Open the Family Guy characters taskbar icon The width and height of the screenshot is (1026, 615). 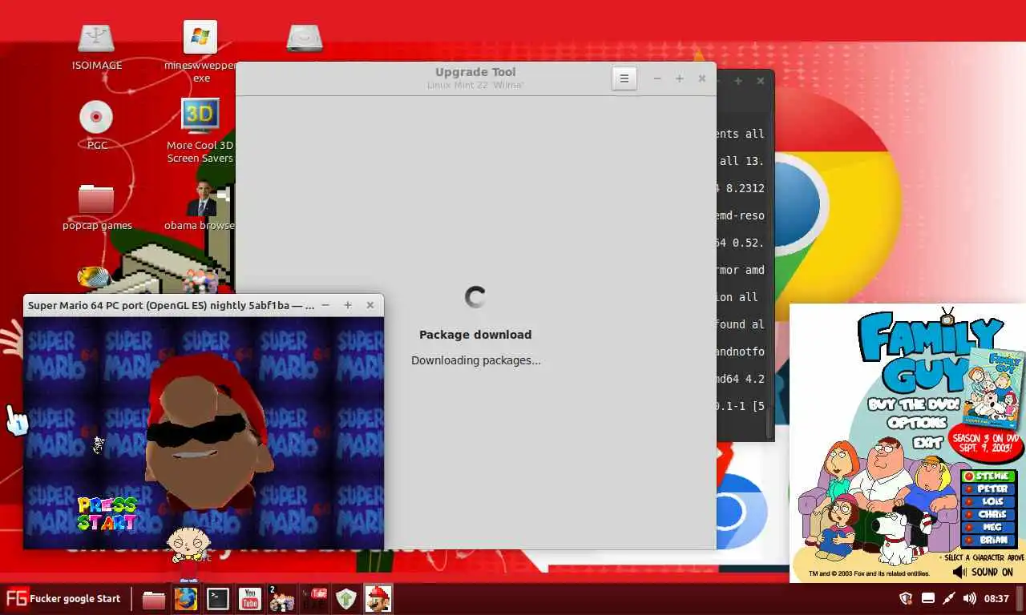point(281,599)
